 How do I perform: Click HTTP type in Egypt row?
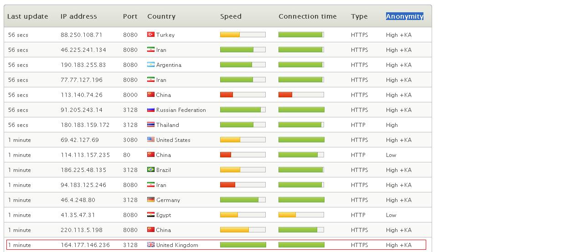point(358,215)
